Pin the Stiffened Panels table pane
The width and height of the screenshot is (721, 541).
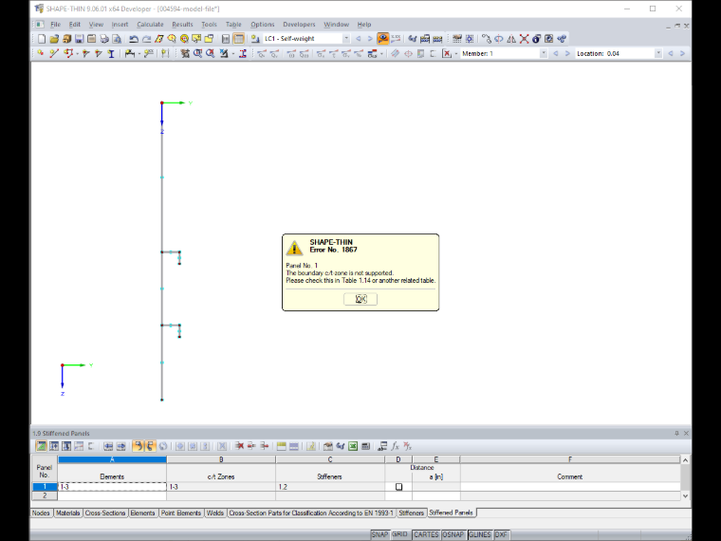676,434
